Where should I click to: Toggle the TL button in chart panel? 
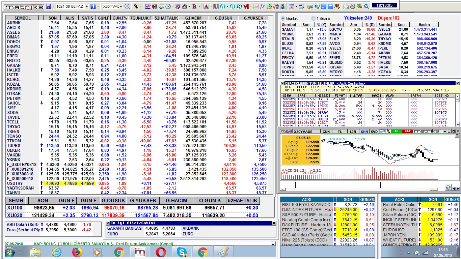click(x=340, y=132)
